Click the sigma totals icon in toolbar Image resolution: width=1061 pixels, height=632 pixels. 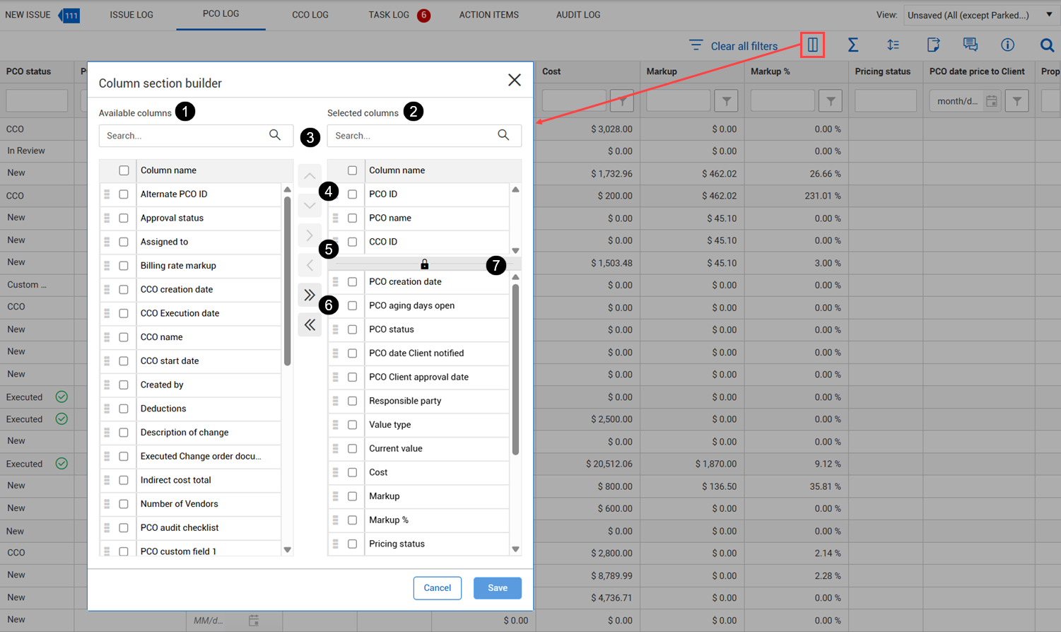[x=853, y=45]
